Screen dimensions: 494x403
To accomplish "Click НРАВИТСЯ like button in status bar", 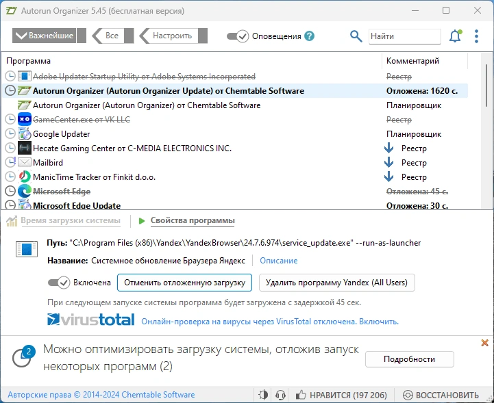I will click(341, 395).
